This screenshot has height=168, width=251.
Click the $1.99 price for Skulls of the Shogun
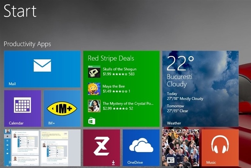tap(107, 74)
